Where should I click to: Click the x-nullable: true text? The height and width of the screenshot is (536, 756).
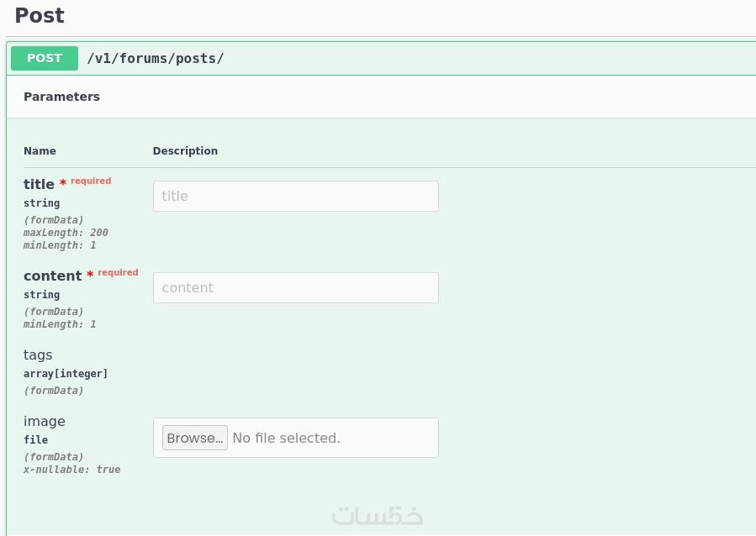click(x=71, y=470)
